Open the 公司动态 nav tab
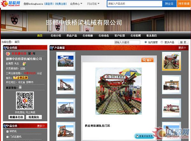The width and height of the screenshot is (191, 141). [x=104, y=35]
